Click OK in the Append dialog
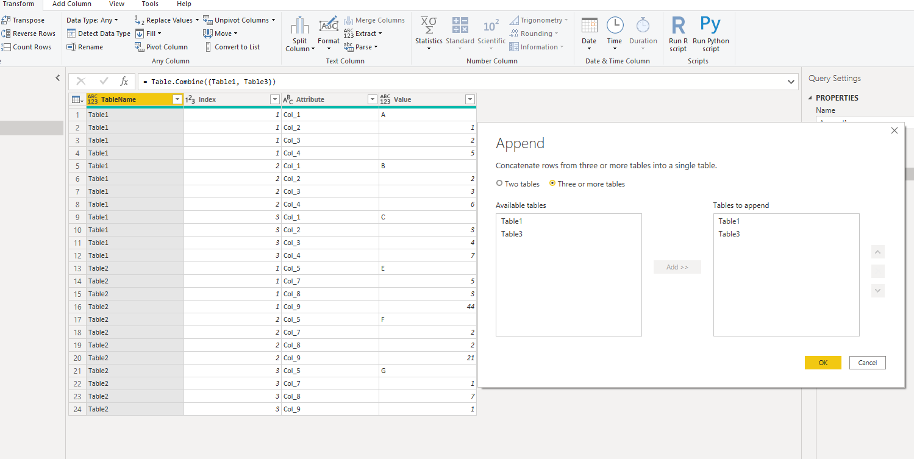Viewport: 914px width, 459px height. pos(823,363)
